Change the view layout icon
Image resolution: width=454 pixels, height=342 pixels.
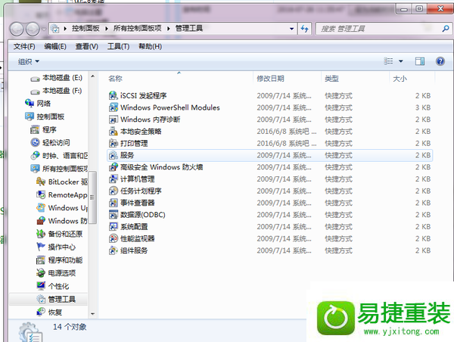click(389, 61)
